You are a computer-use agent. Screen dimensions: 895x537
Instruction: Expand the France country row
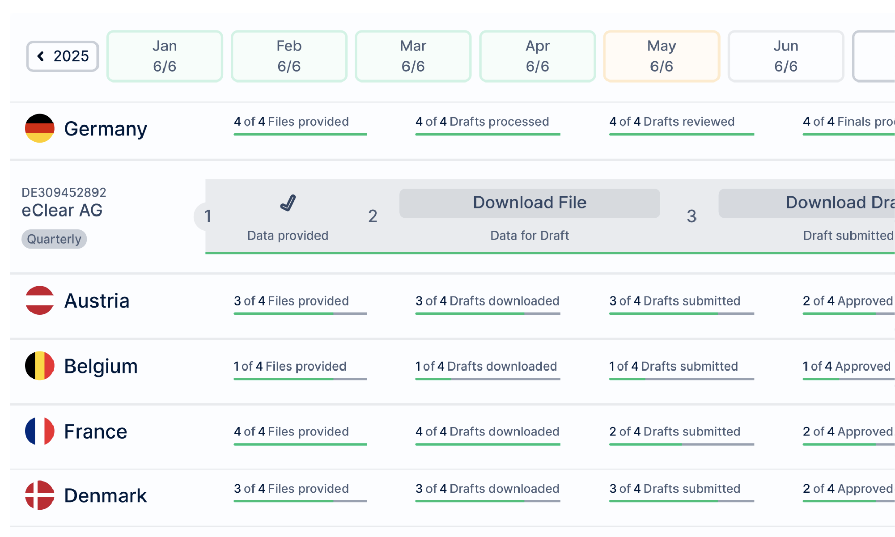[x=453, y=437]
